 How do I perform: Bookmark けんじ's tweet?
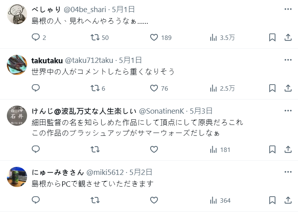tap(273, 150)
